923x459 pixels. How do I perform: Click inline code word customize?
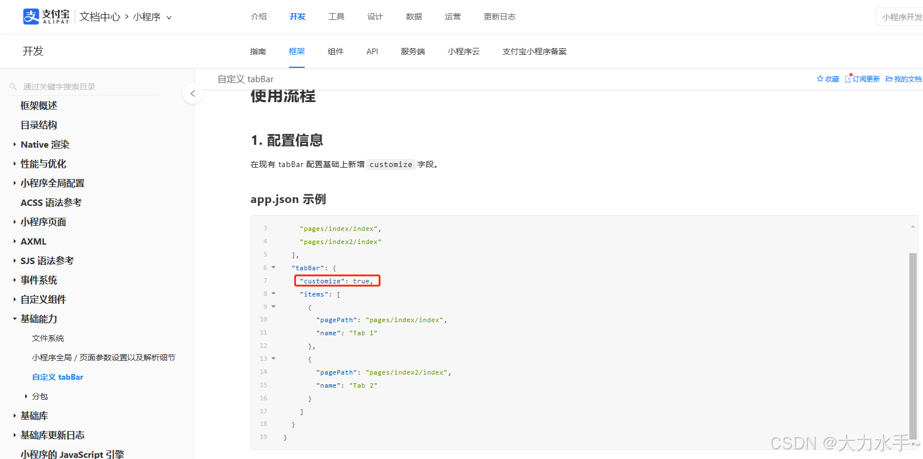tap(391, 165)
